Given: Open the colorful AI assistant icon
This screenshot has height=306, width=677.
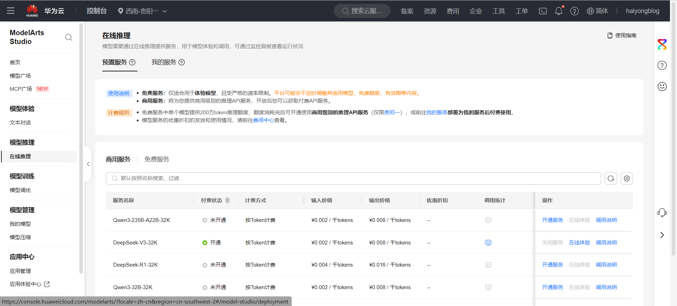Looking at the screenshot, I should (662, 44).
